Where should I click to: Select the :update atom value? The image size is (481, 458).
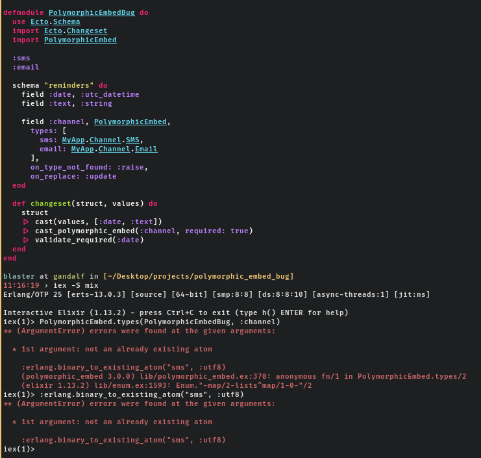[x=101, y=176]
